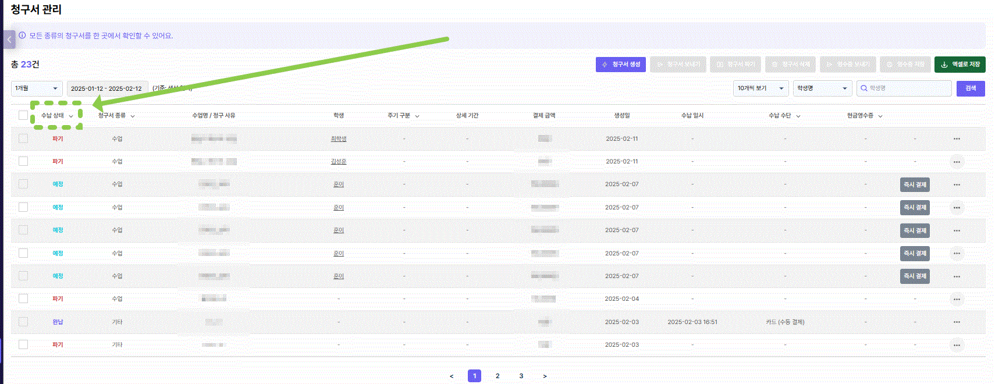The image size is (995, 384).
Task: Click the 청구서 생성 button
Action: click(621, 65)
